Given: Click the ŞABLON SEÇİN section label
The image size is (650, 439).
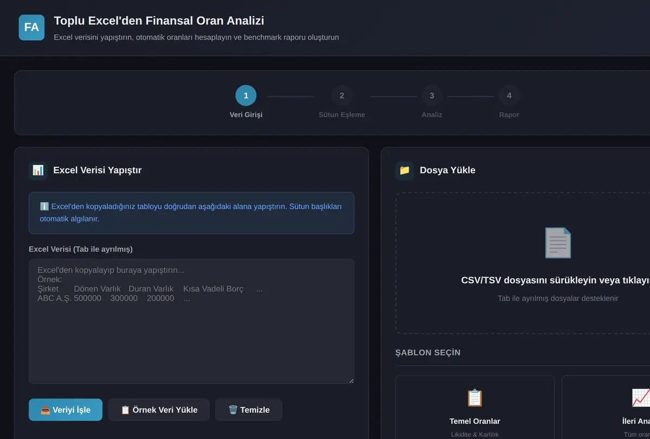Looking at the screenshot, I should coord(428,352).
